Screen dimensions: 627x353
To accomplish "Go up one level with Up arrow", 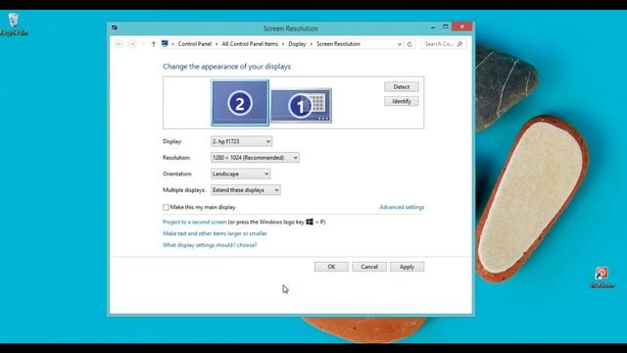I will (x=154, y=44).
